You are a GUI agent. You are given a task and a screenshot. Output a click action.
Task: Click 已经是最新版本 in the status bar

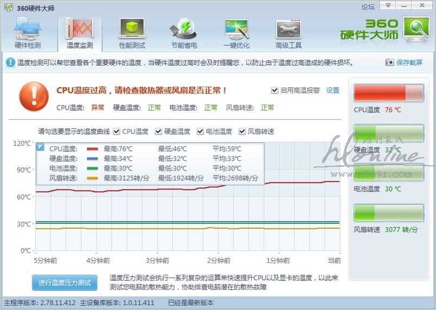[x=191, y=303]
